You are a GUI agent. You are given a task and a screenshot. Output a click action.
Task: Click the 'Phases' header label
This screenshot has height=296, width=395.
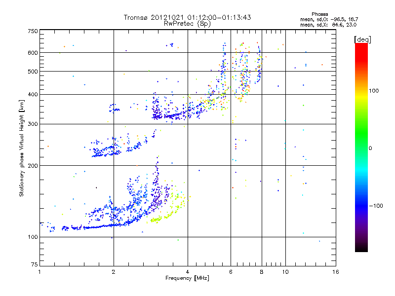click(319, 14)
